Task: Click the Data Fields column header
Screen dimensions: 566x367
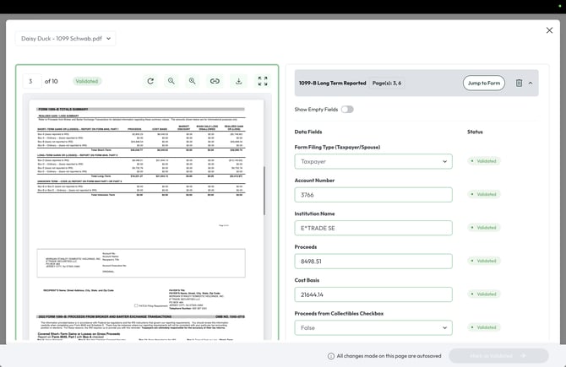Action: (308, 132)
